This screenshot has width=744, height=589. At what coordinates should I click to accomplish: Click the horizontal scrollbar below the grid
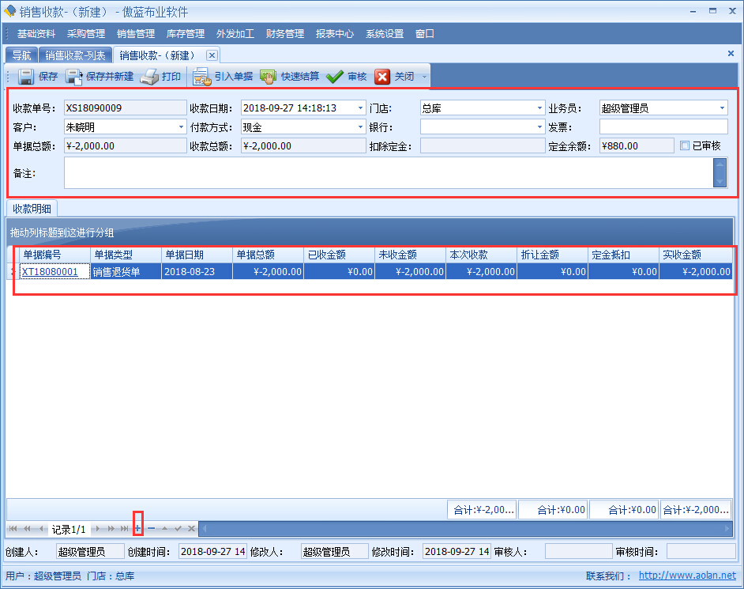point(466,528)
